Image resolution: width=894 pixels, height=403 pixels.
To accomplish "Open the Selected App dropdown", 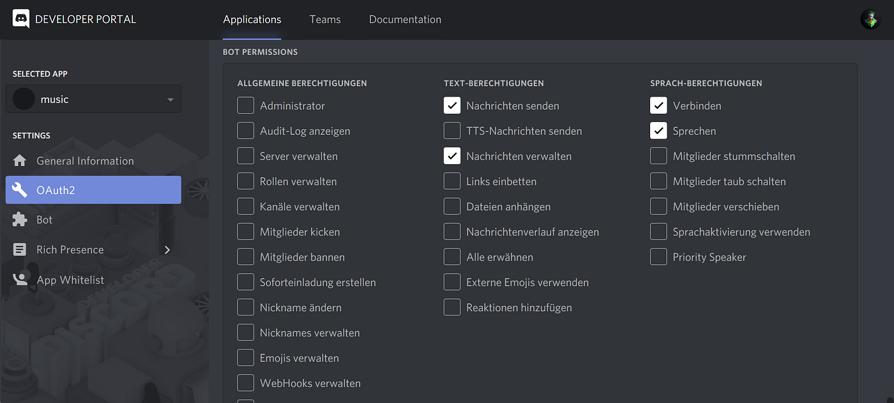I will point(170,98).
